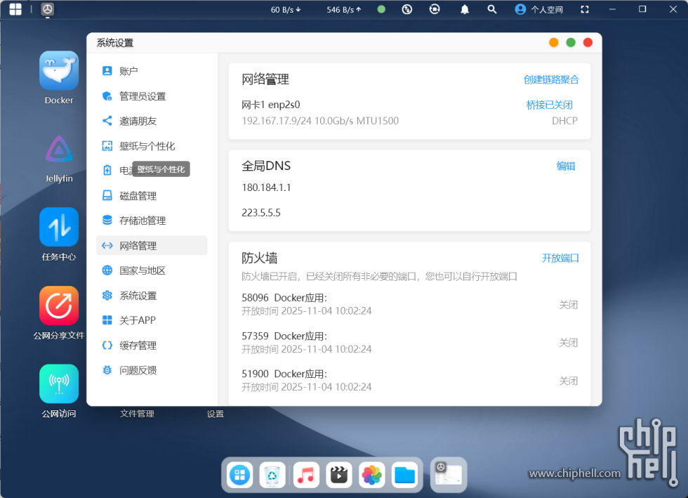Click the settings window thumbnail in the dock
The image size is (688, 498).
pos(449,475)
